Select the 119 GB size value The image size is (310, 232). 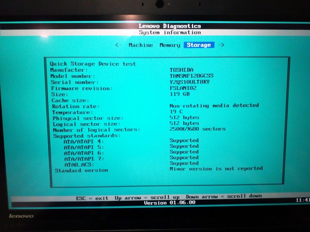tap(180, 94)
